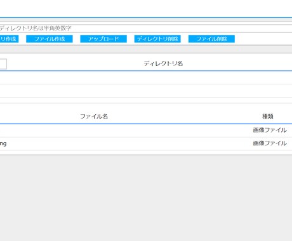Click the partially visible ディレクトリ作成 button

pyautogui.click(x=9, y=39)
